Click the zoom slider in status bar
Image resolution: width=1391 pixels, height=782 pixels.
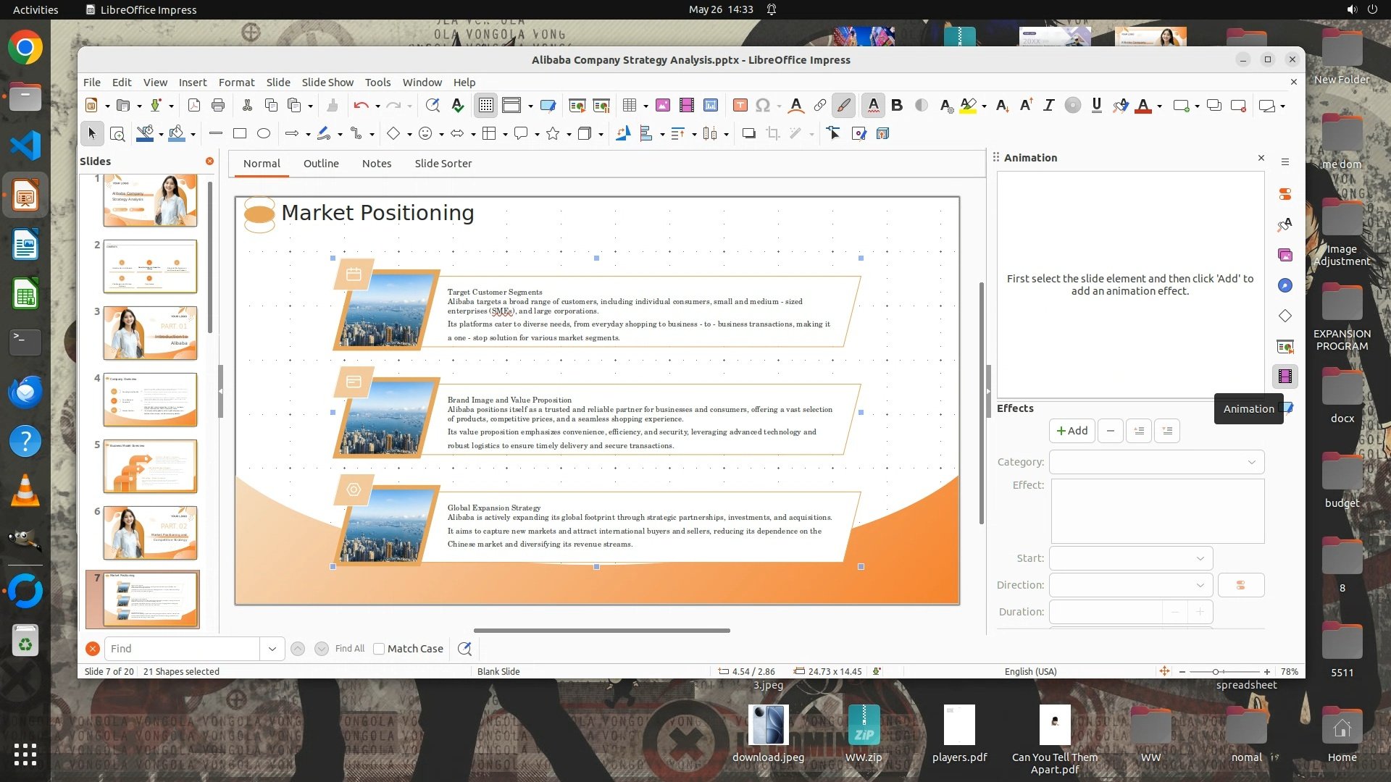click(1216, 672)
